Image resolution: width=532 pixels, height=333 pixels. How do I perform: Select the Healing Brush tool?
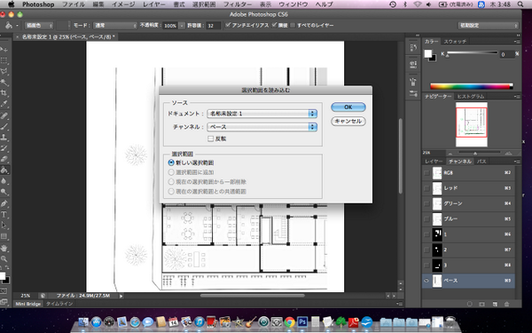pos(4,115)
